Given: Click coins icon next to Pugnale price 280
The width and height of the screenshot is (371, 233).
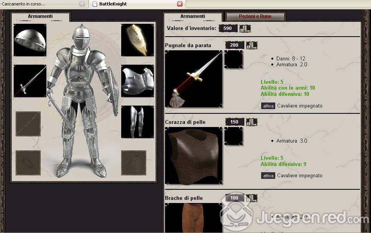Looking at the screenshot, I should (252, 45).
